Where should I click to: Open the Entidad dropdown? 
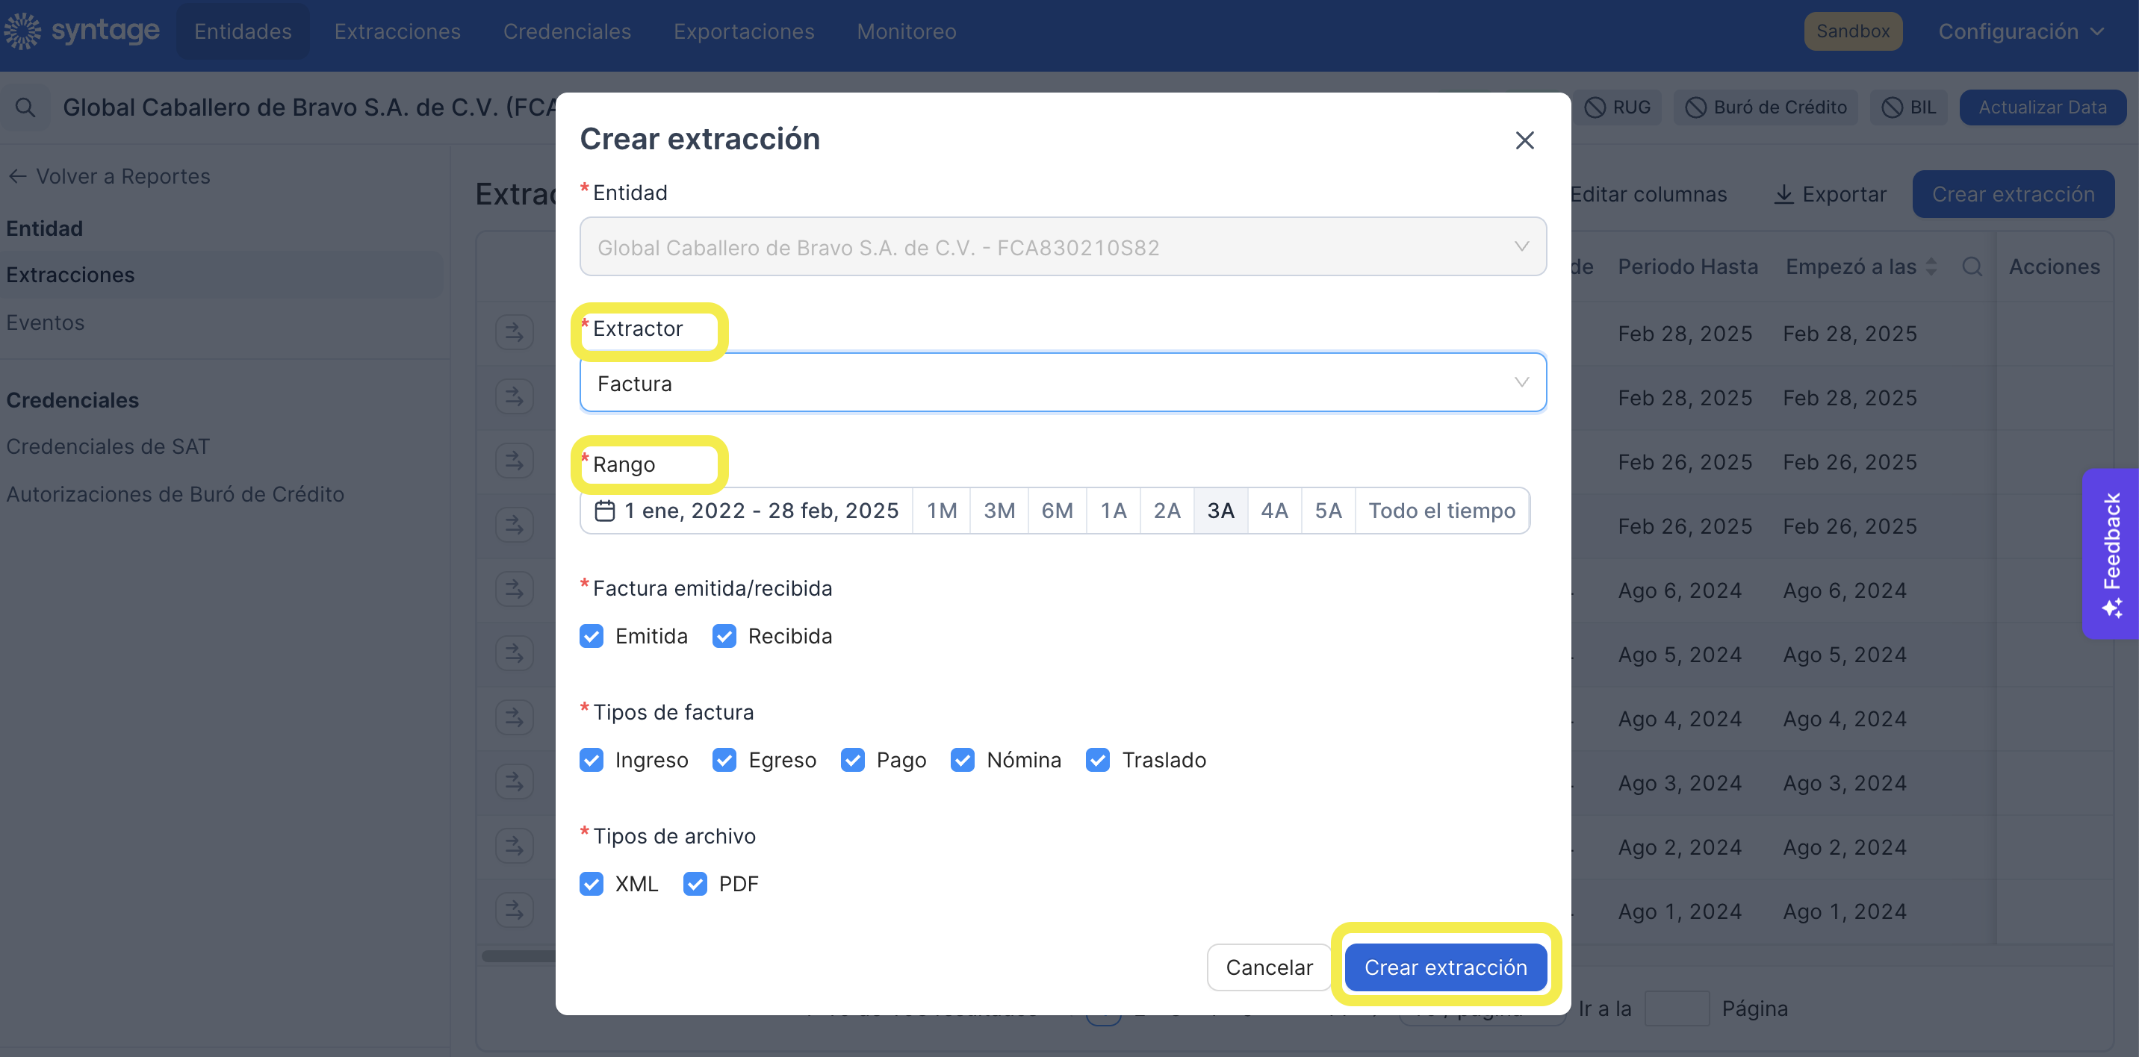(x=1062, y=246)
